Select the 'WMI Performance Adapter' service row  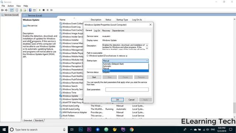point(102,112)
